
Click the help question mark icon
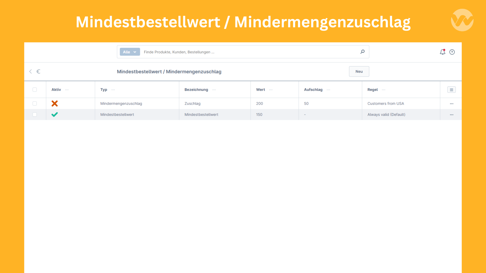coord(452,52)
